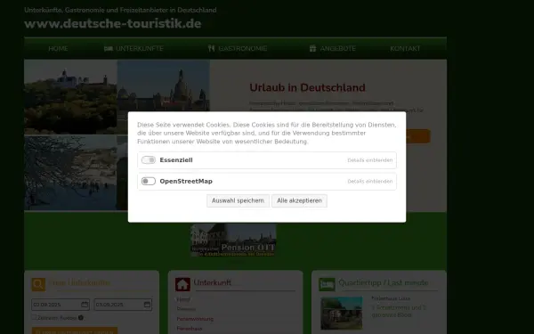Open the HOME menu item
534x334 pixels.
tap(58, 49)
